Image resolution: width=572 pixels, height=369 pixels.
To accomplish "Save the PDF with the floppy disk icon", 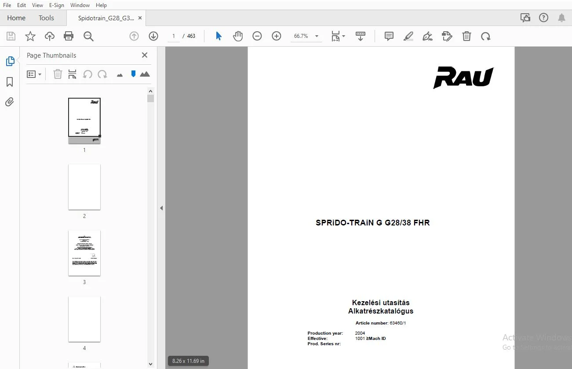I will point(11,36).
